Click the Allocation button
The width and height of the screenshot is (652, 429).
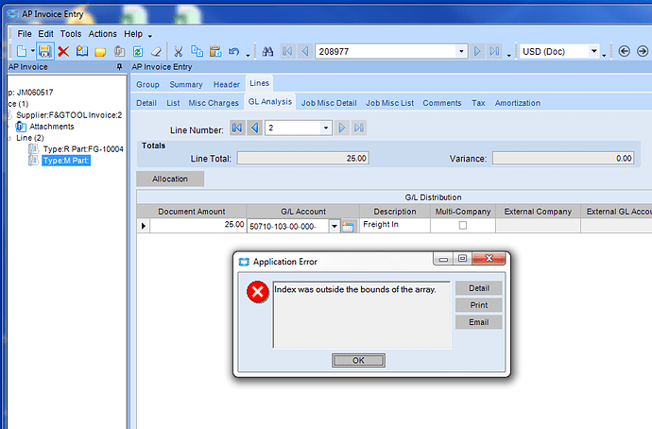tap(170, 179)
